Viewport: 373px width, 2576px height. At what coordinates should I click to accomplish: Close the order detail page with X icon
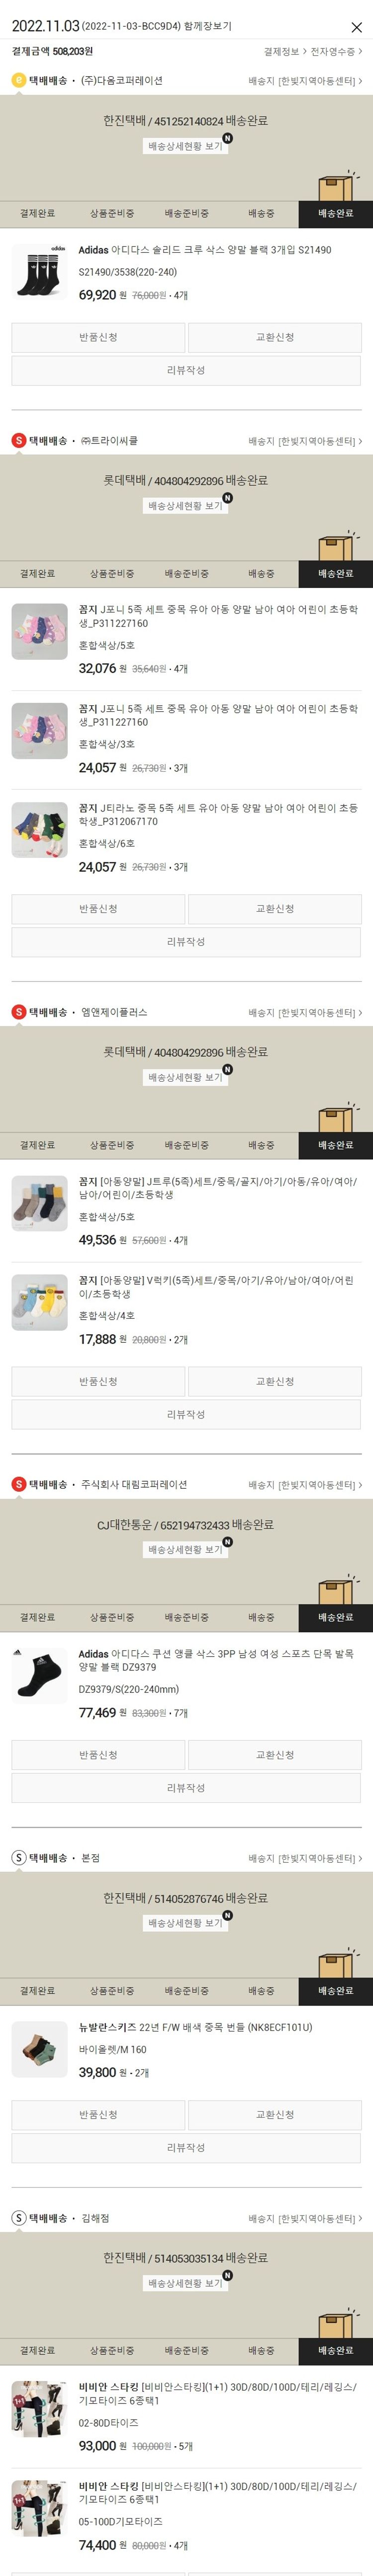[356, 27]
